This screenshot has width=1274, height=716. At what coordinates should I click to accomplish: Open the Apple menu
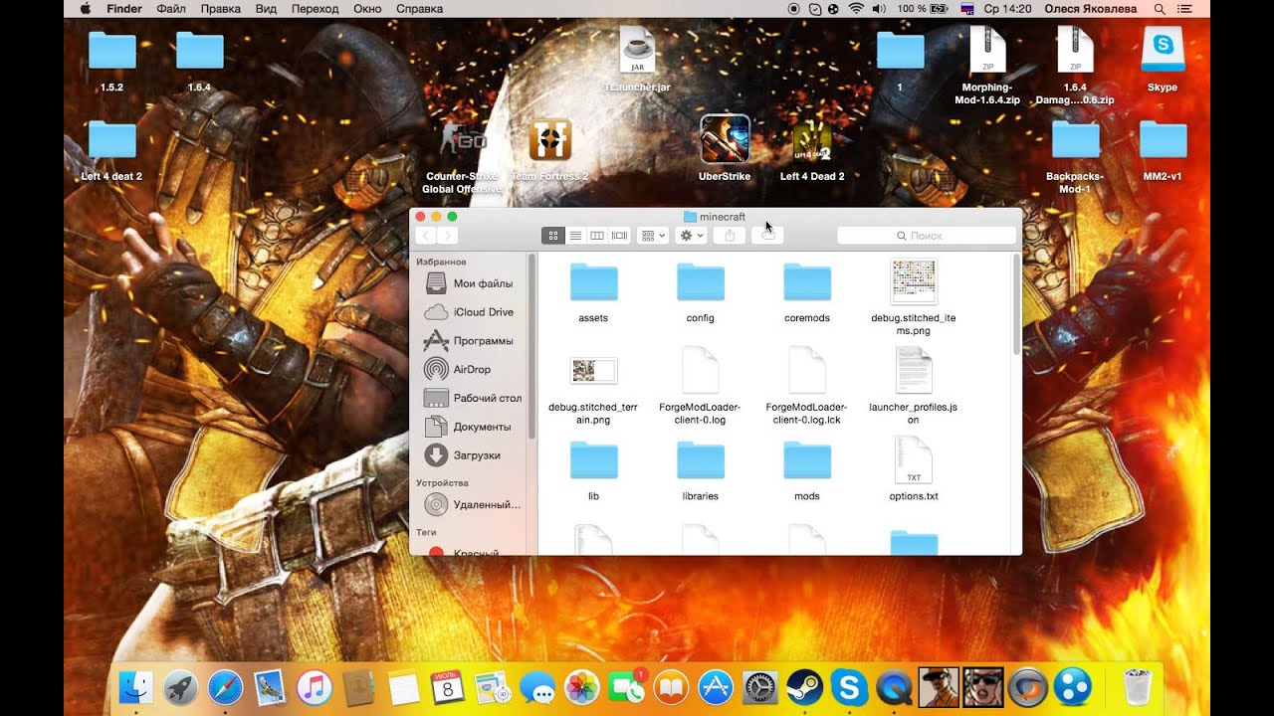86,9
